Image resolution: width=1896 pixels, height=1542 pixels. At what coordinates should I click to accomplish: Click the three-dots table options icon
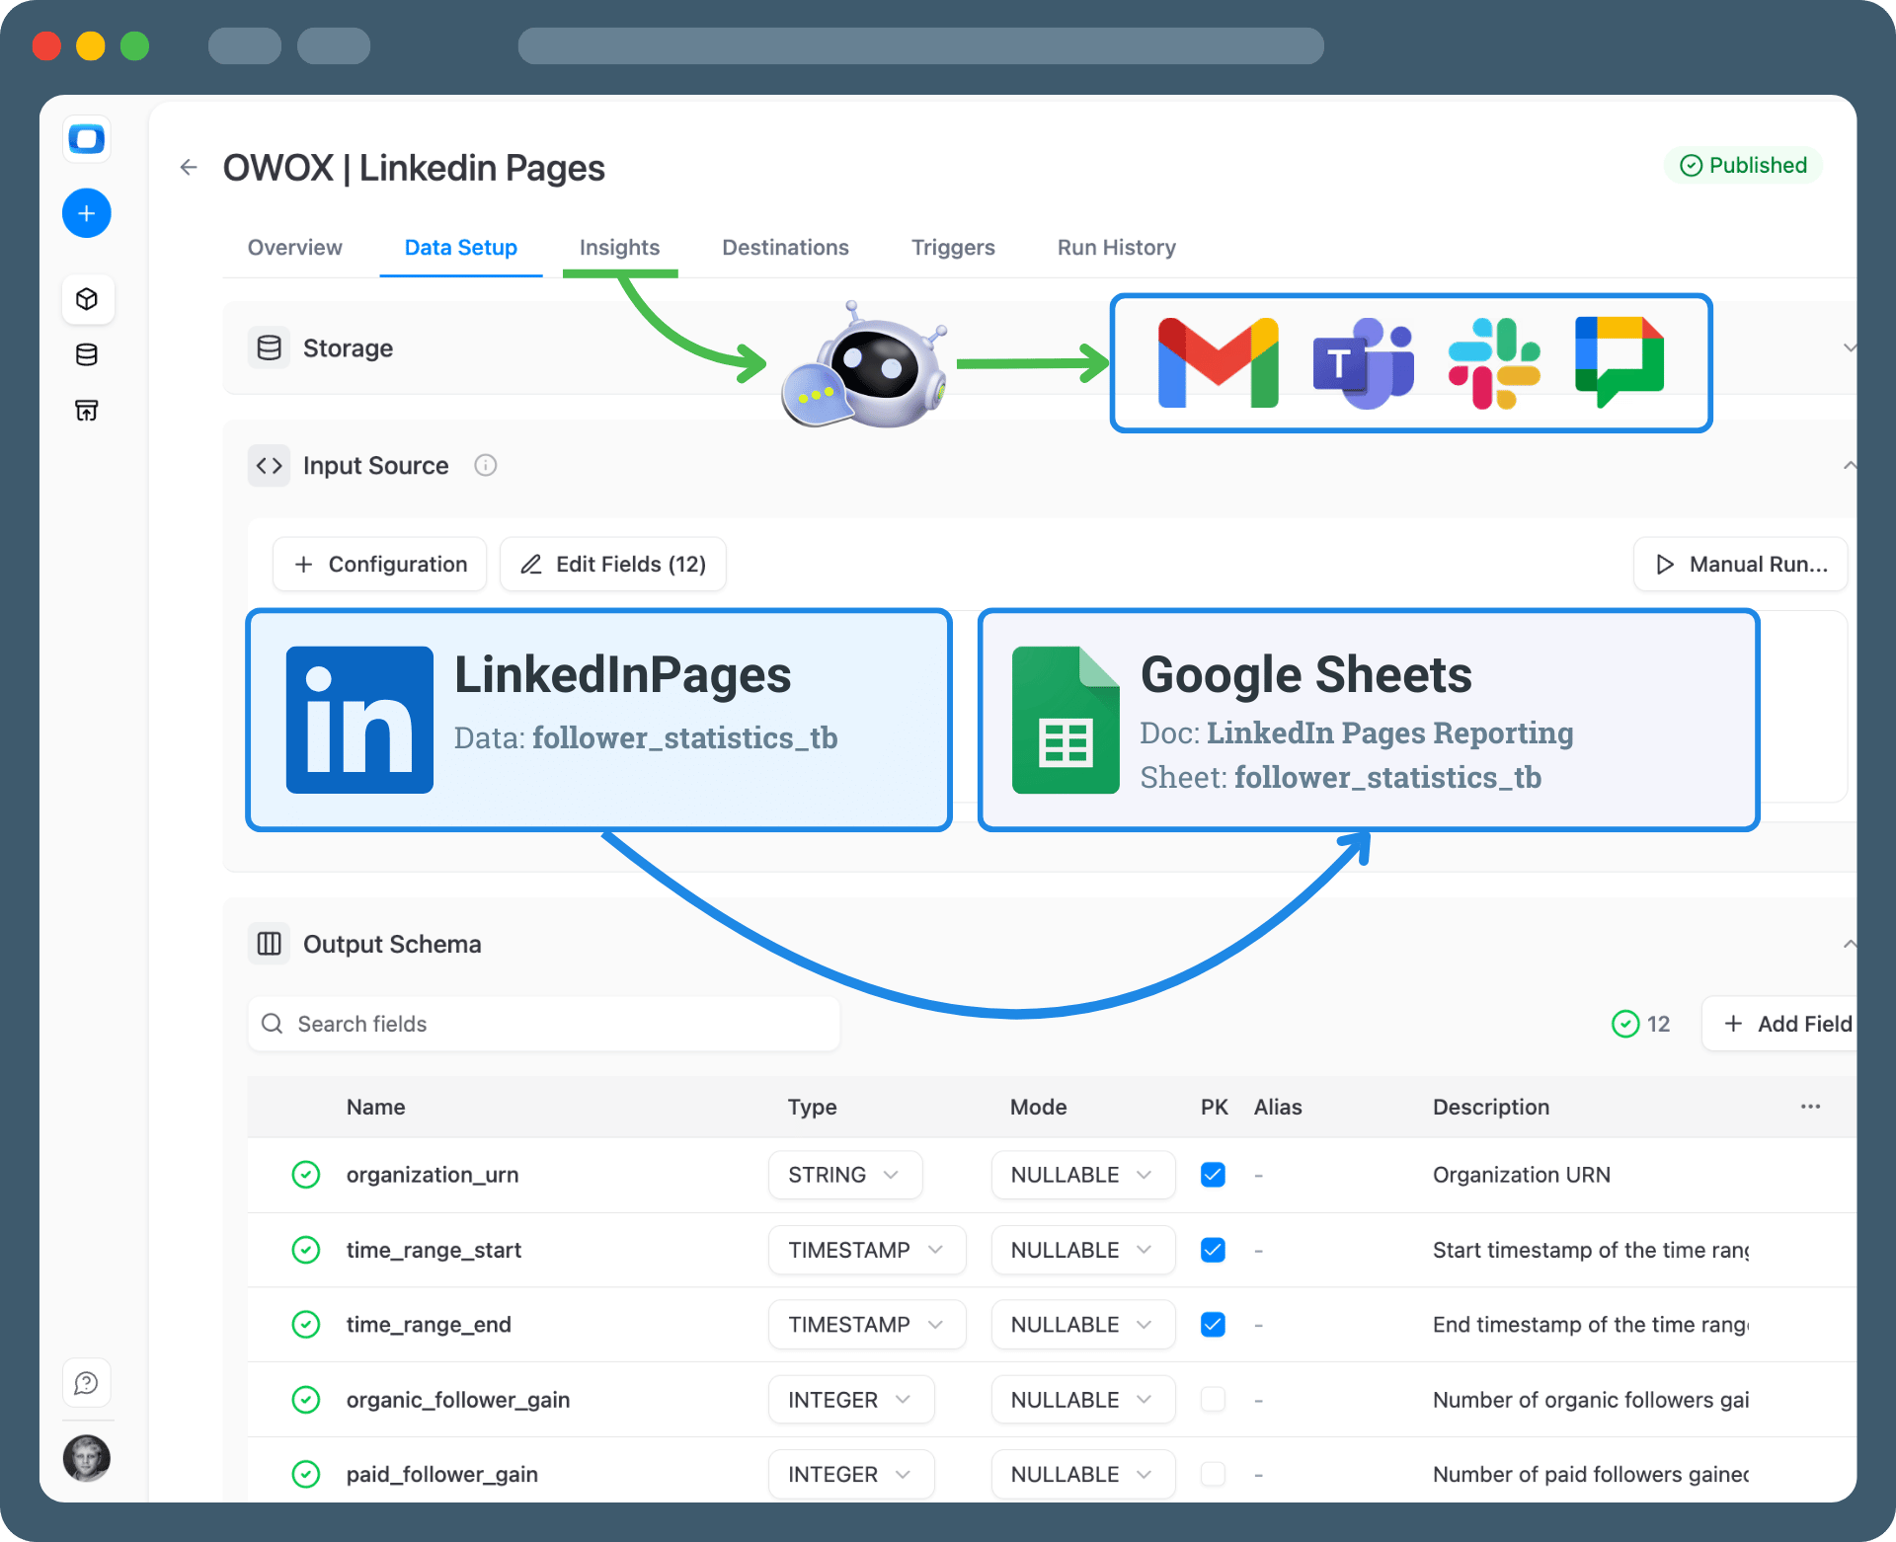point(1809,1107)
